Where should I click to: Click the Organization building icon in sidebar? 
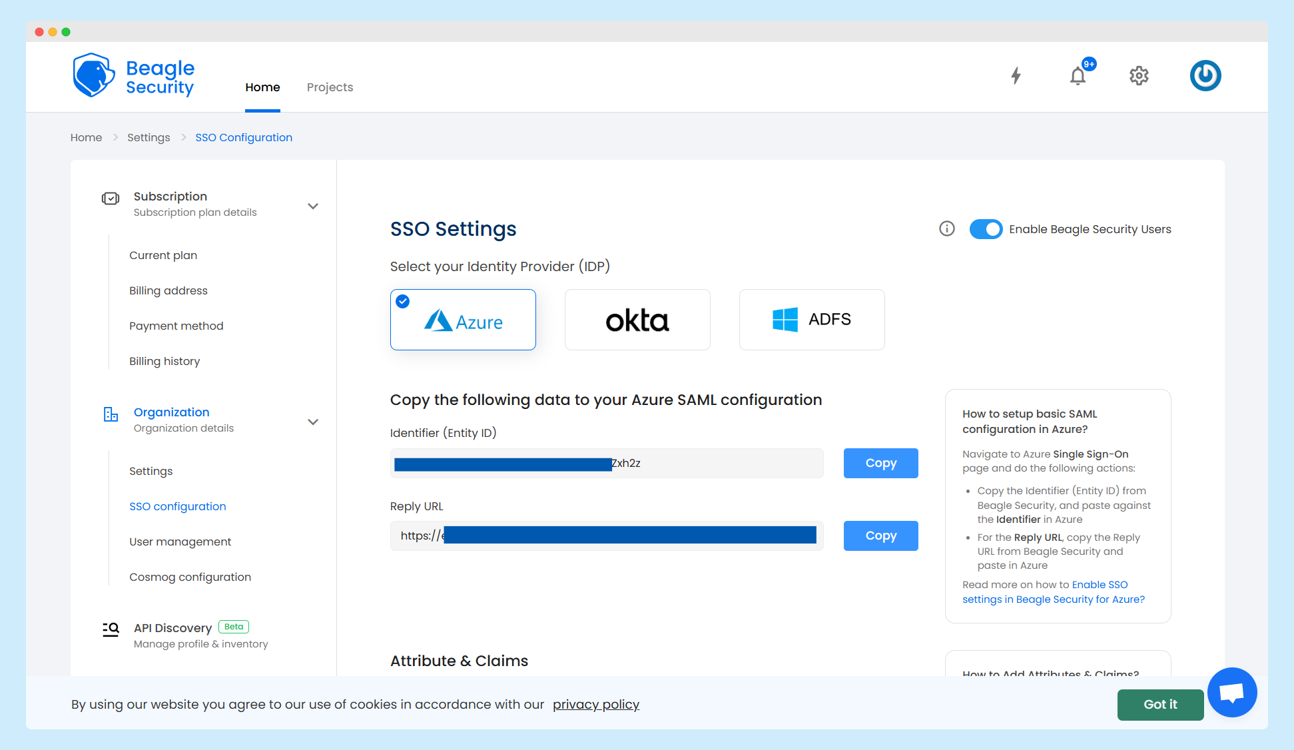[111, 414]
